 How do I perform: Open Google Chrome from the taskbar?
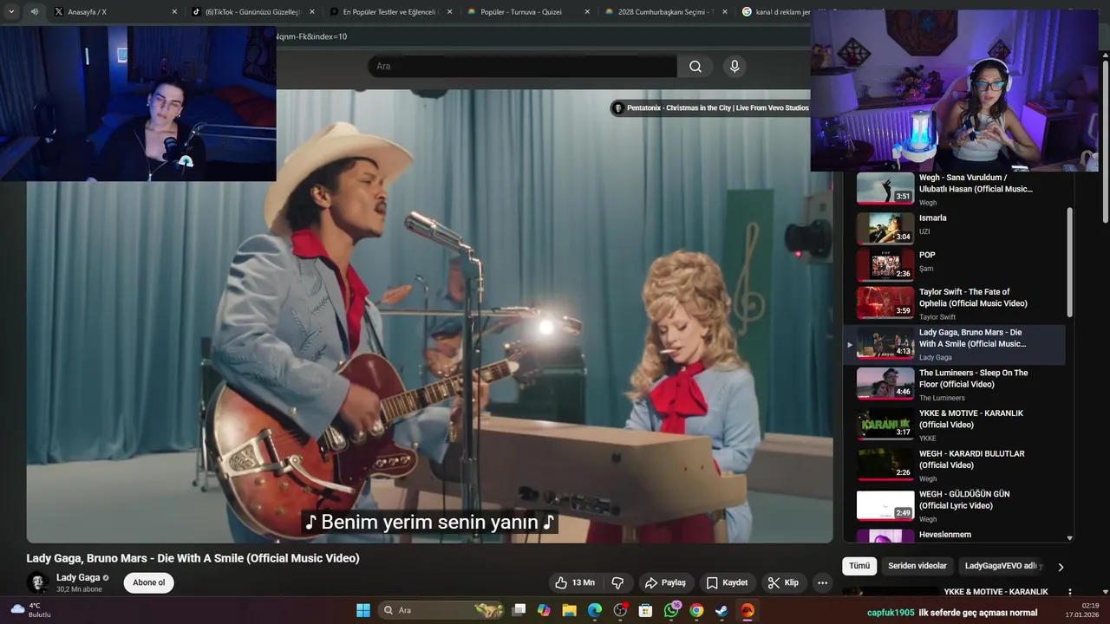[x=696, y=610]
